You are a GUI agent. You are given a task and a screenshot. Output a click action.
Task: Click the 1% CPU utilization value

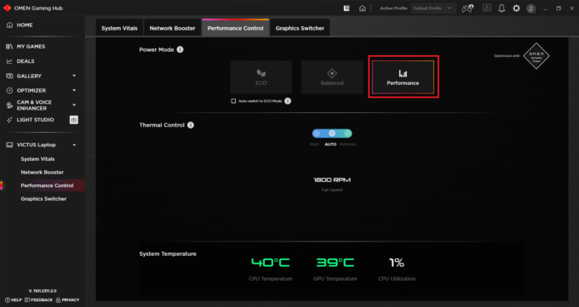pyautogui.click(x=397, y=263)
